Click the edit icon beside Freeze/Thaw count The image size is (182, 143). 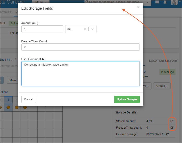coord(172,128)
